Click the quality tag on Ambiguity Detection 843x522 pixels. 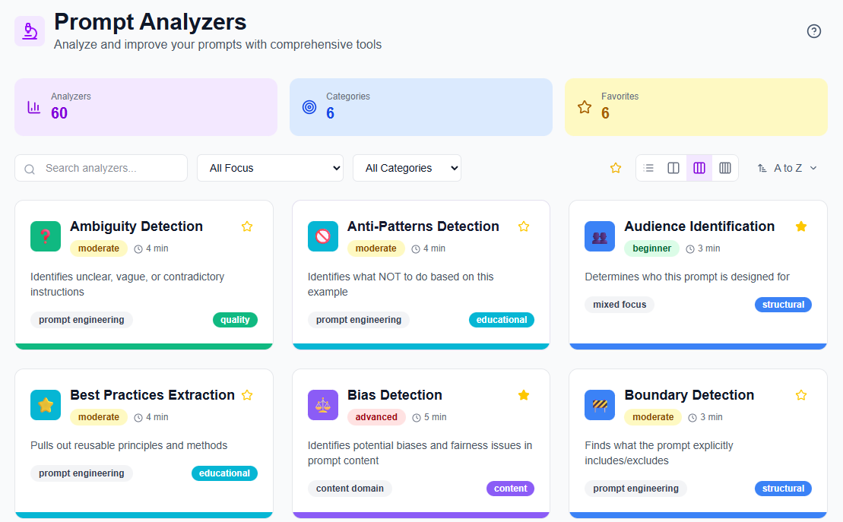click(235, 319)
